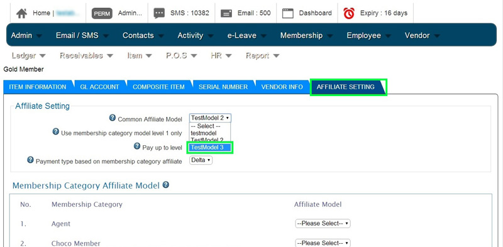The image size is (503, 247).
Task: Click the Dashboard window icon
Action: [x=288, y=13]
